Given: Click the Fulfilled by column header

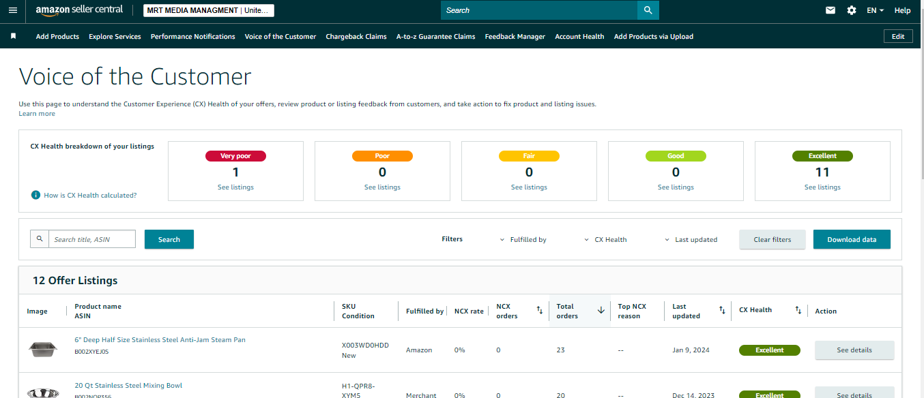Looking at the screenshot, I should click(x=424, y=311).
